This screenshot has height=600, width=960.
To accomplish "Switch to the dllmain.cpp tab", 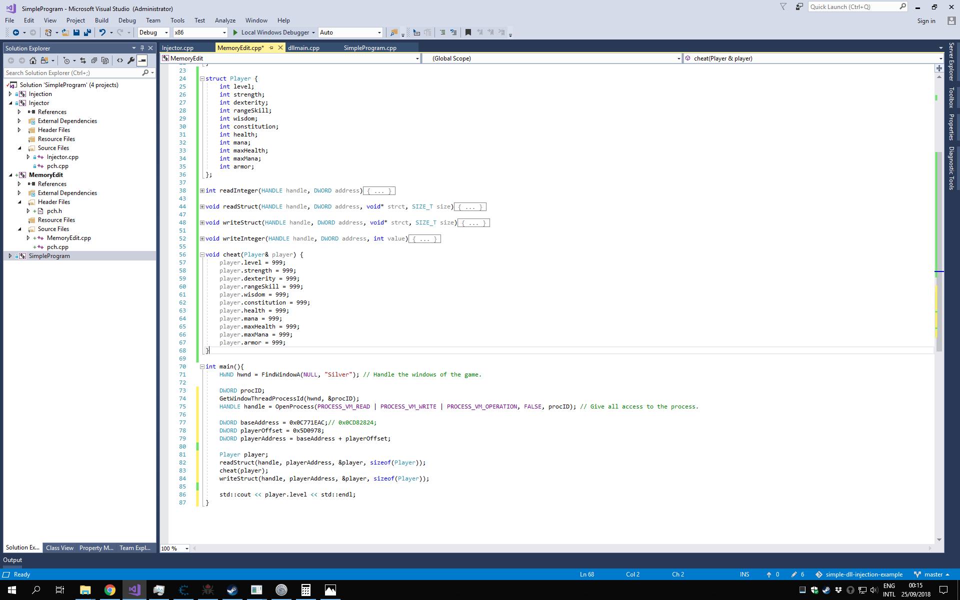I will (303, 47).
